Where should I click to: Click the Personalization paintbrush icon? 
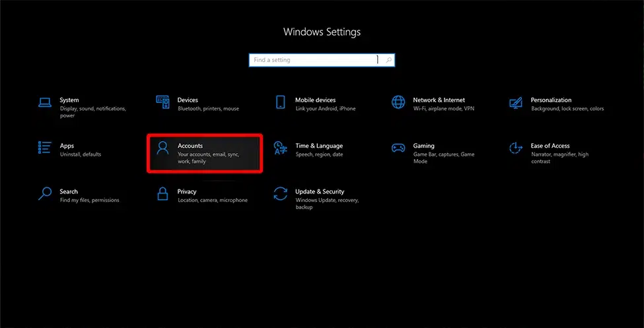coord(517,102)
